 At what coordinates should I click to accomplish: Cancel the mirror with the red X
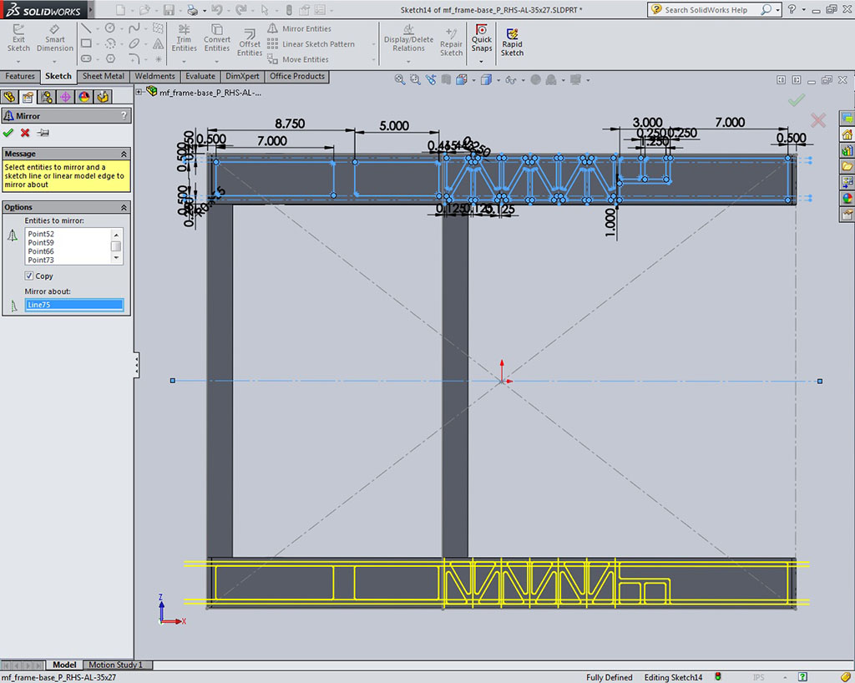(x=25, y=133)
